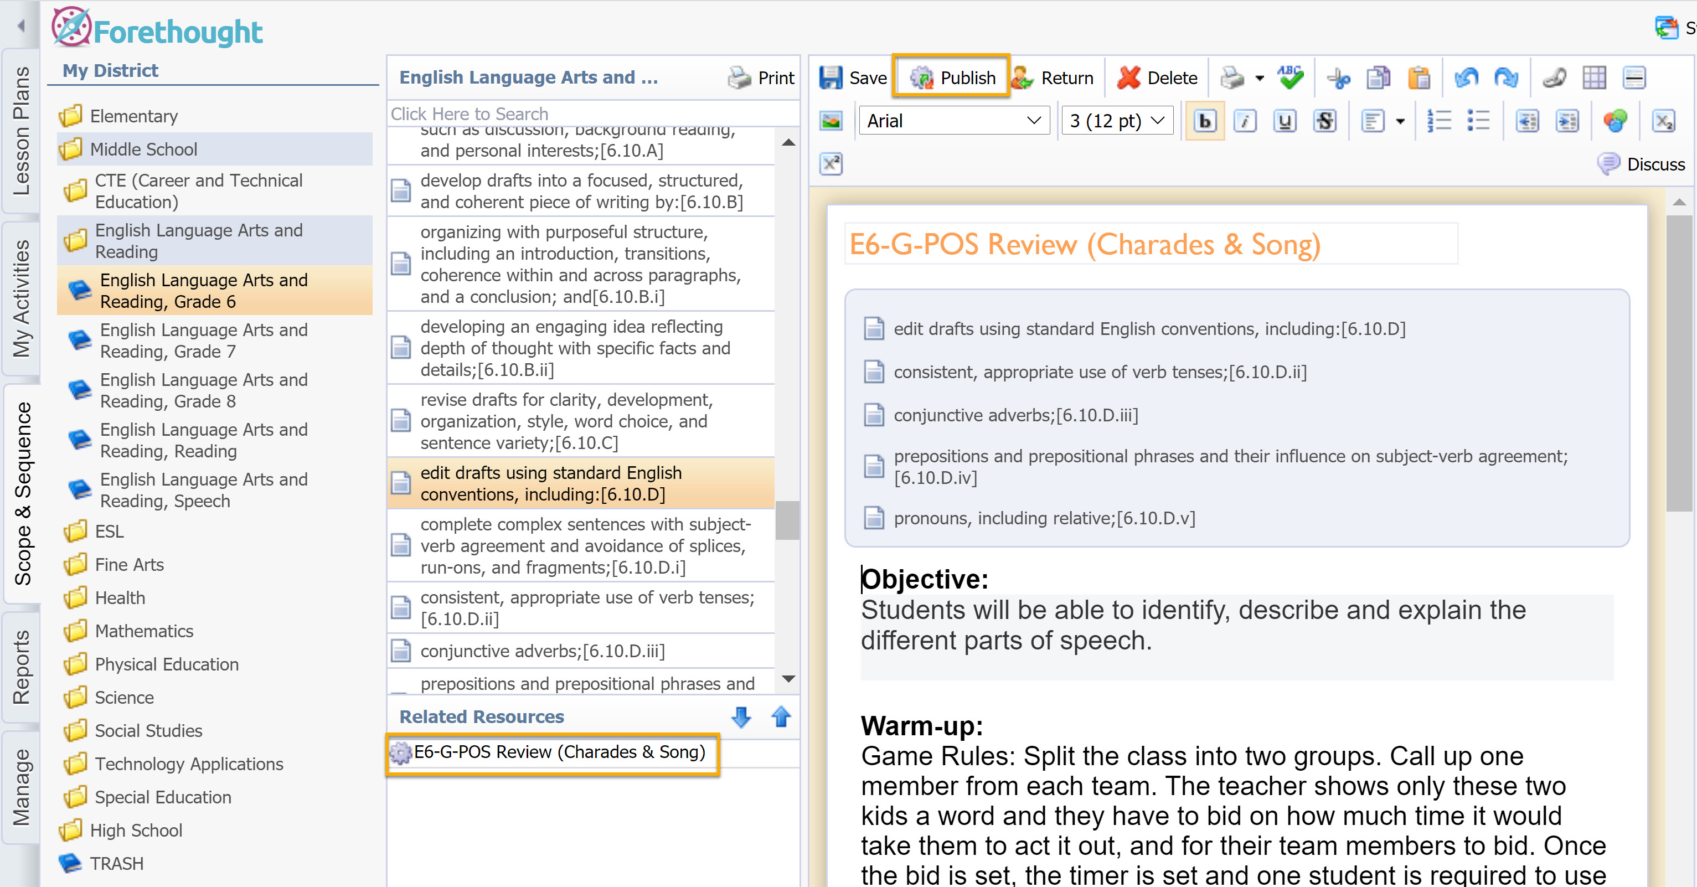Open the Arial font family dropdown

pos(954,121)
